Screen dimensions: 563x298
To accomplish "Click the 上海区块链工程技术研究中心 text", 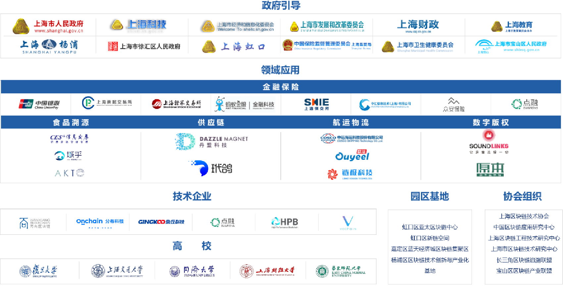I will [524, 238].
